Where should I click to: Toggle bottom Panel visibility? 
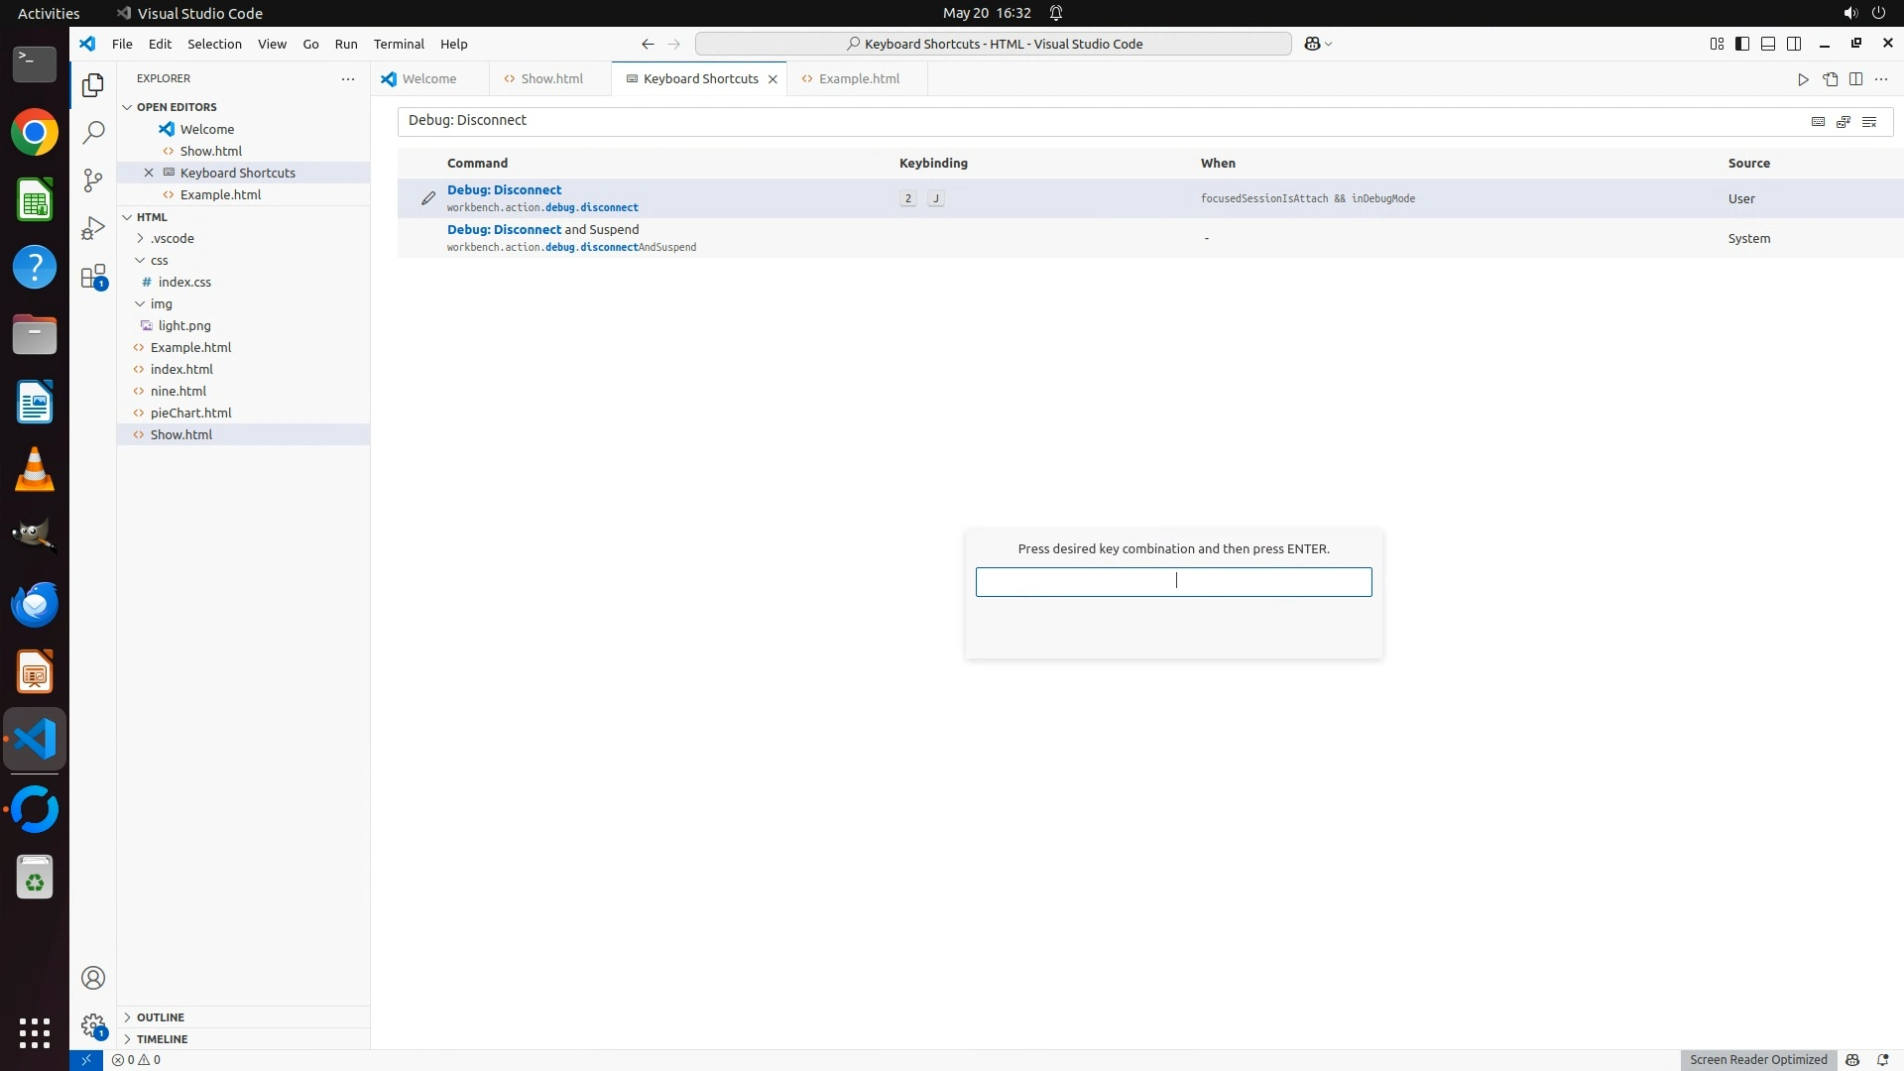(x=1768, y=44)
